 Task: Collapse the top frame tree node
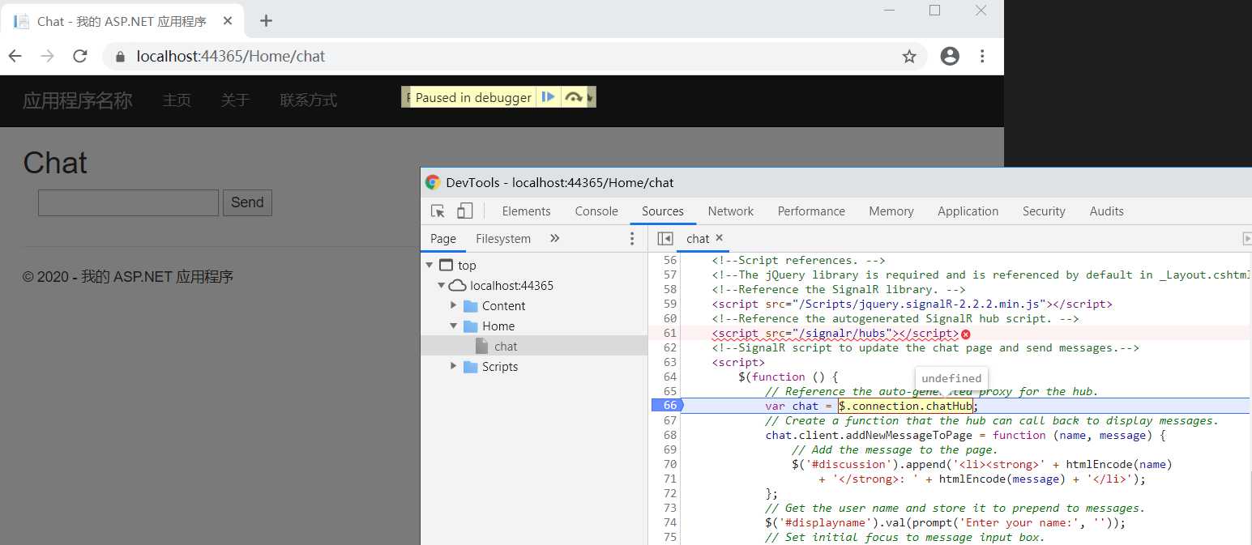click(x=429, y=265)
